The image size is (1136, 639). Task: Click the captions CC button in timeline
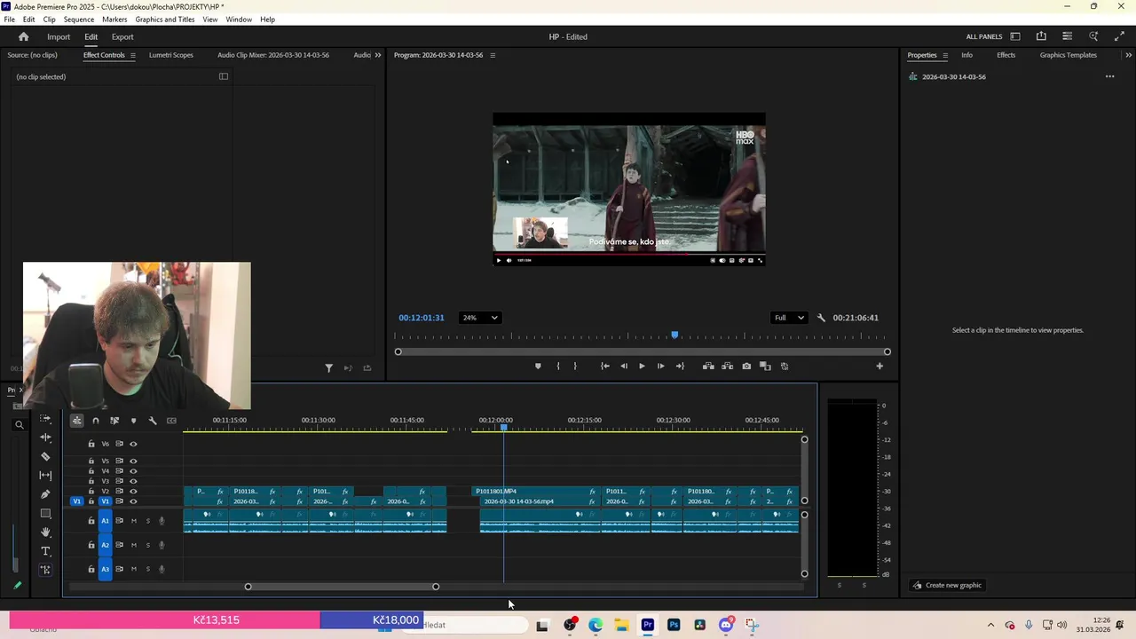tap(171, 421)
